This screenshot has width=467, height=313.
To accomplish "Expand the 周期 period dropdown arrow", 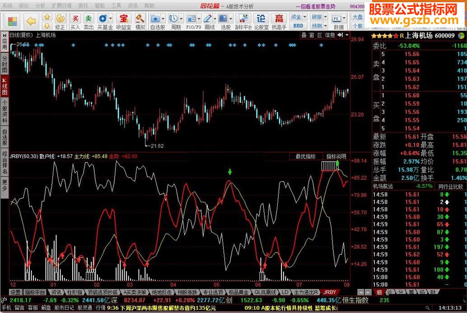I will 181,19.
